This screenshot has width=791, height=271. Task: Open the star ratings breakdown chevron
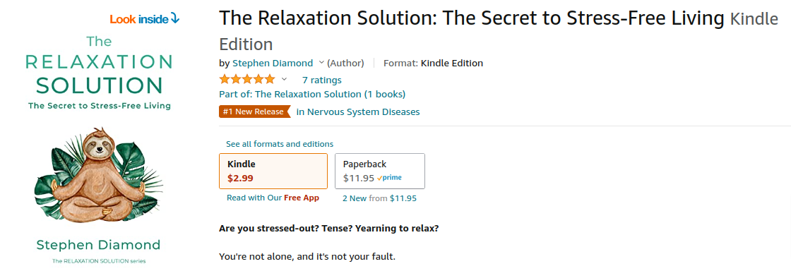(284, 80)
